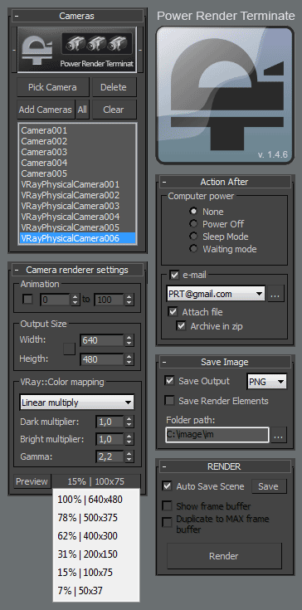Open the PRT@gmail.com address dropdown

coord(216,294)
